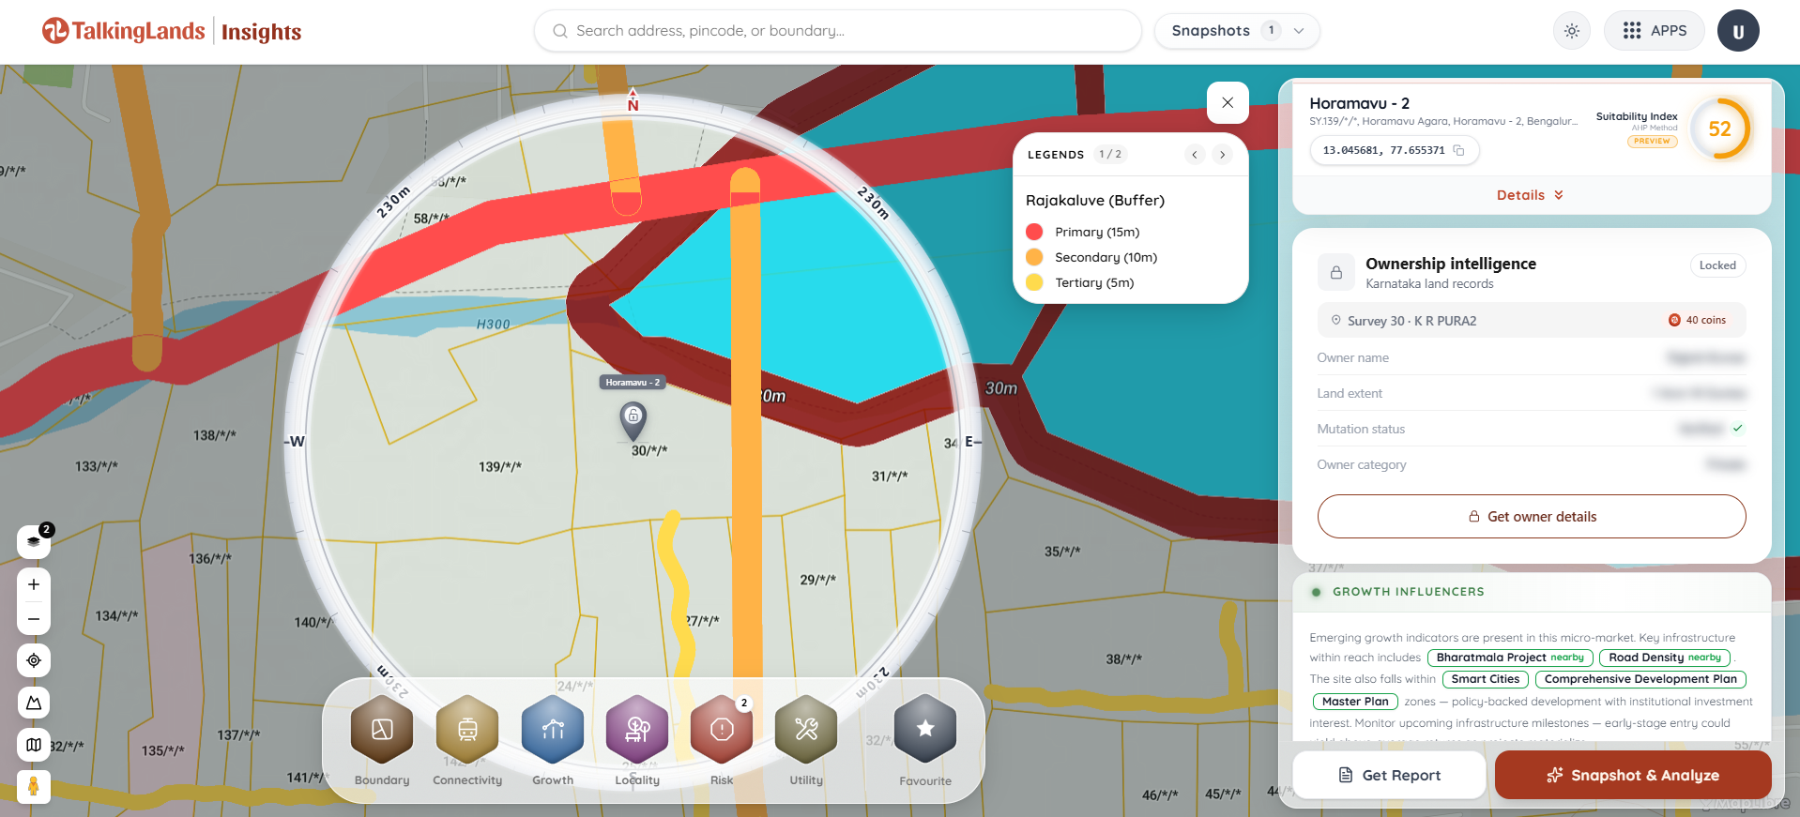Viewport: 1800px width, 817px height.
Task: Click the Comprehensive Development Plan tag
Action: [1640, 679]
